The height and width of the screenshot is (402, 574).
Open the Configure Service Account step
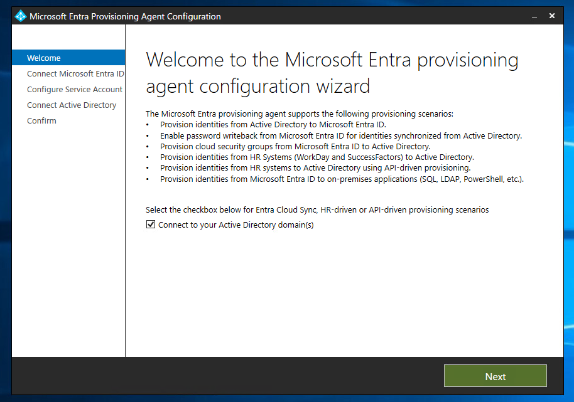(75, 89)
